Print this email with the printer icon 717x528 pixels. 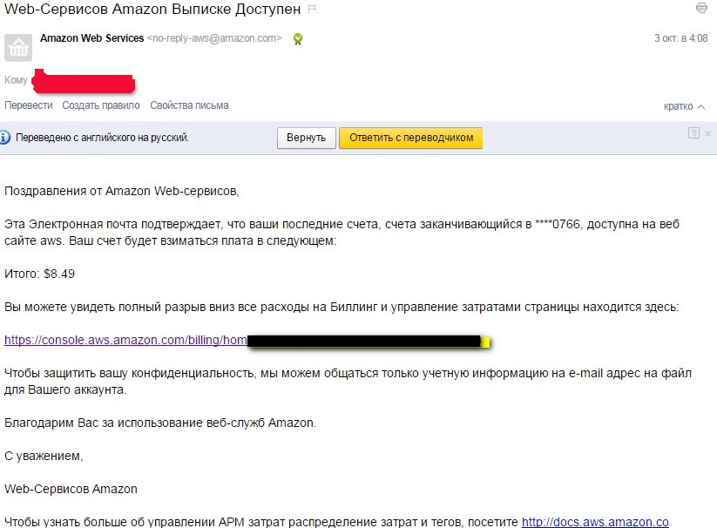(x=701, y=9)
